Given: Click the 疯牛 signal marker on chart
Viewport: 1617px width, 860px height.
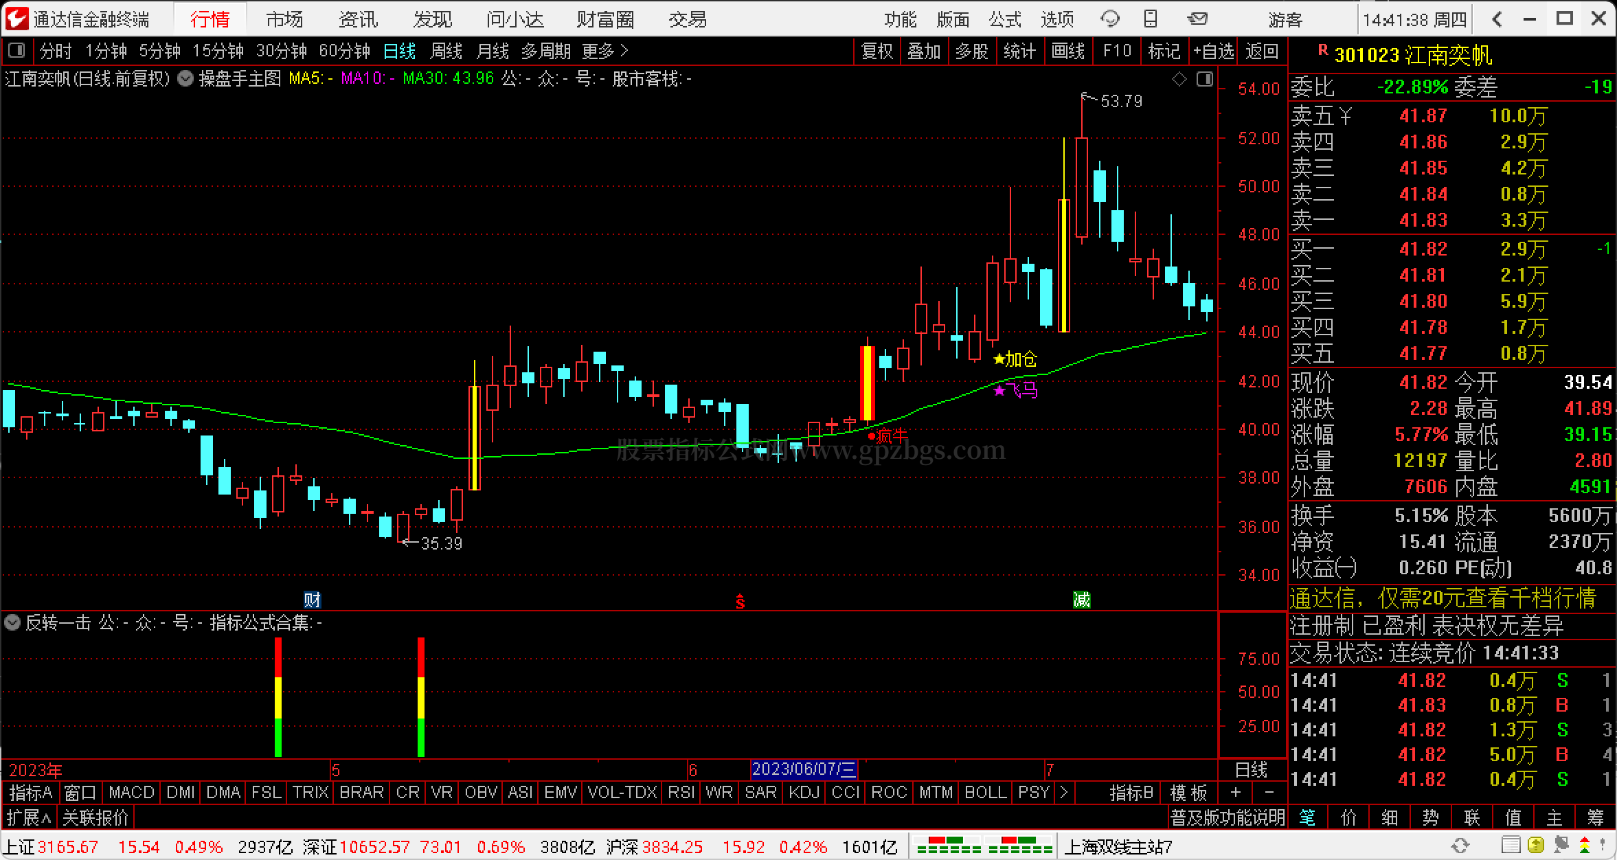Looking at the screenshot, I should tap(887, 435).
